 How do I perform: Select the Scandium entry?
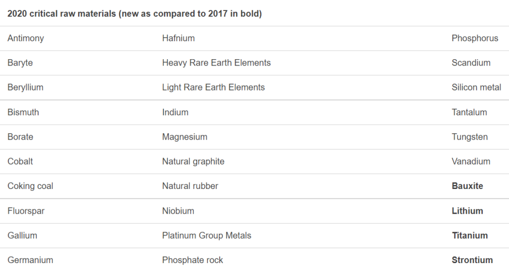(471, 63)
